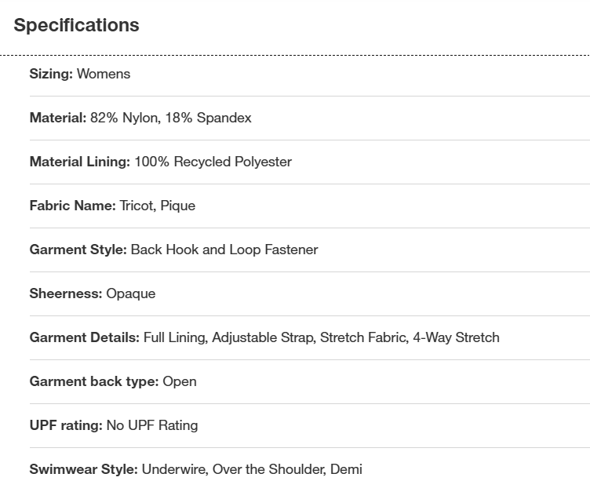The height and width of the screenshot is (481, 590).
Task: Select the Open back type value
Action: click(180, 381)
